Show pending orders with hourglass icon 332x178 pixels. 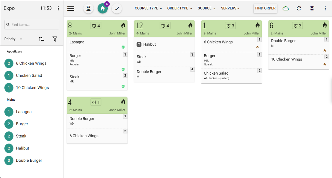tap(88, 8)
